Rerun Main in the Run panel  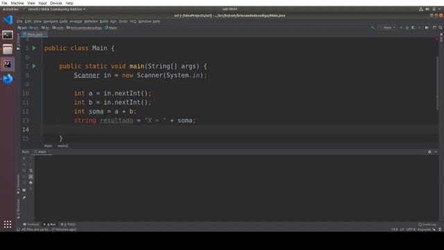pos(24,158)
